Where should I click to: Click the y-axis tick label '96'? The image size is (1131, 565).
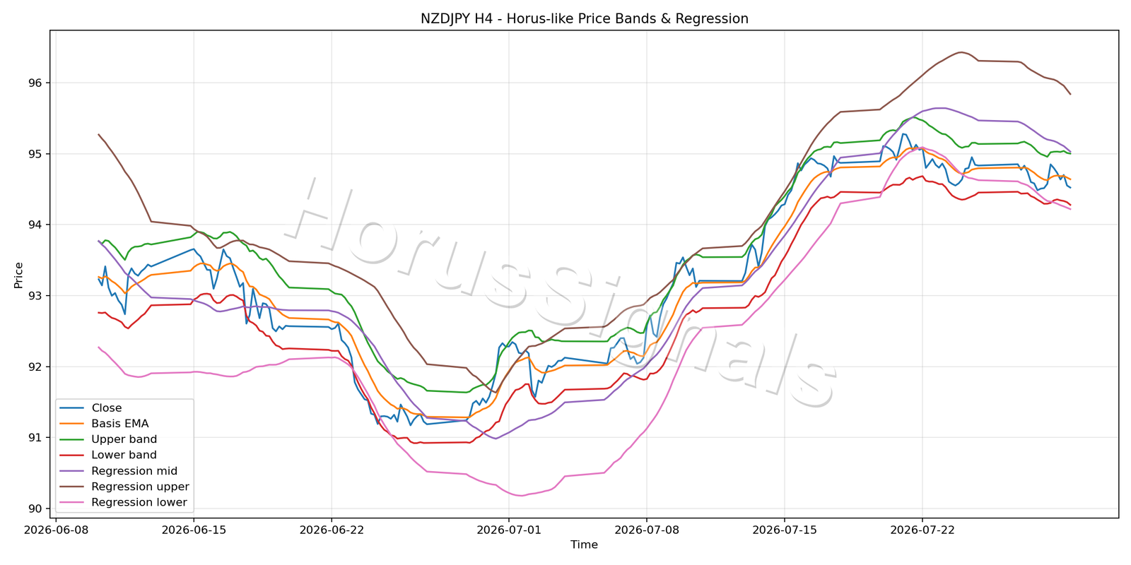point(36,83)
